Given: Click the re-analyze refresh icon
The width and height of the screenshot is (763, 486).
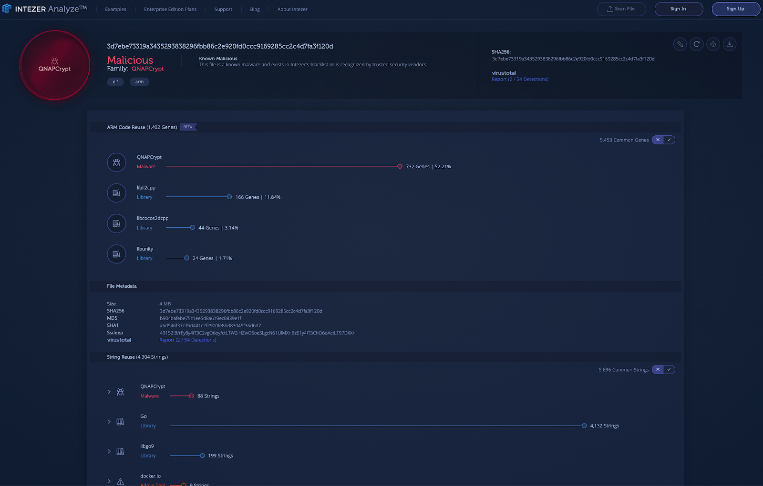Looking at the screenshot, I should point(696,44).
